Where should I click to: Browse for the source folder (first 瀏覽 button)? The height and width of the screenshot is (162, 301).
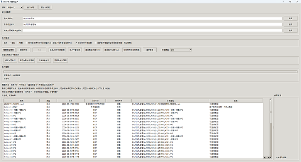pyautogui.click(x=290, y=18)
